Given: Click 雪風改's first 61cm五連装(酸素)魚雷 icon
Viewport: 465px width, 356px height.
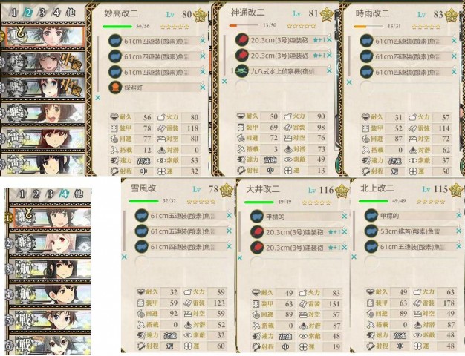Looking at the screenshot, I should coord(141,215).
